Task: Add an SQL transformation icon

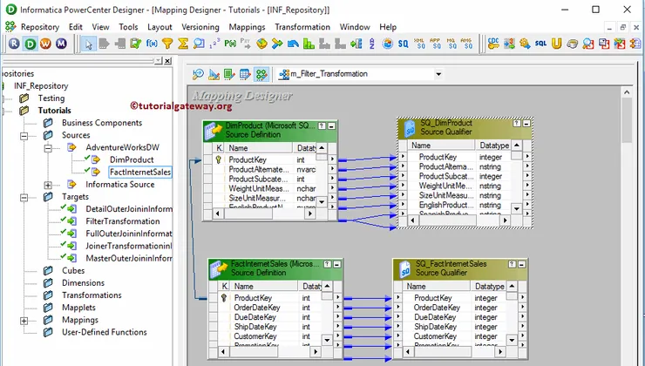Action: pyautogui.click(x=540, y=44)
